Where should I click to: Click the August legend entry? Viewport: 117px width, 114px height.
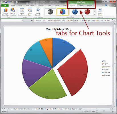coord(105,64)
